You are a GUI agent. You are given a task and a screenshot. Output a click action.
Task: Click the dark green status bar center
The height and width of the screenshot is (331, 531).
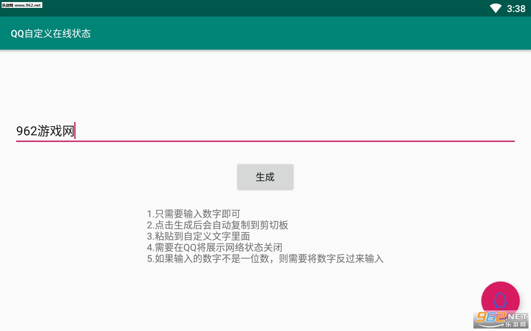pos(265,8)
